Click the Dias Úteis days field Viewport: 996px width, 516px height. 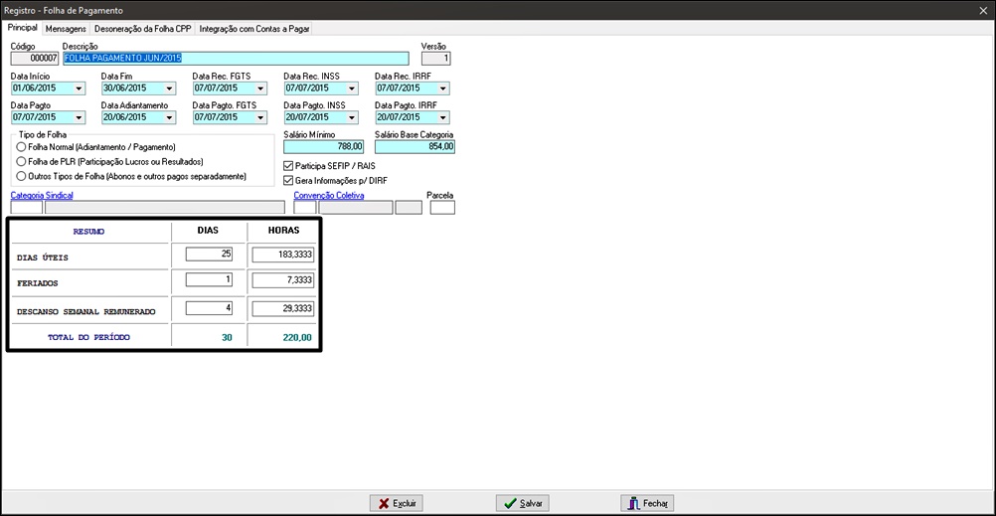(209, 255)
